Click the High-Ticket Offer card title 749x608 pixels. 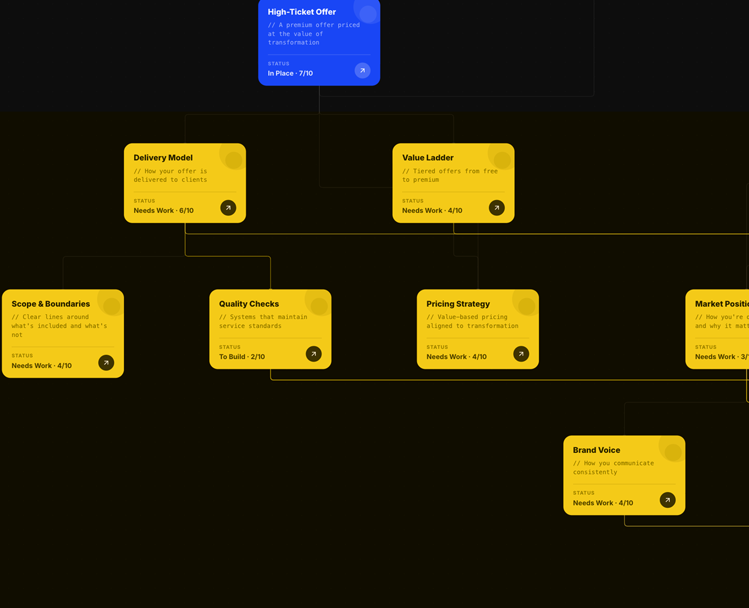pos(302,12)
